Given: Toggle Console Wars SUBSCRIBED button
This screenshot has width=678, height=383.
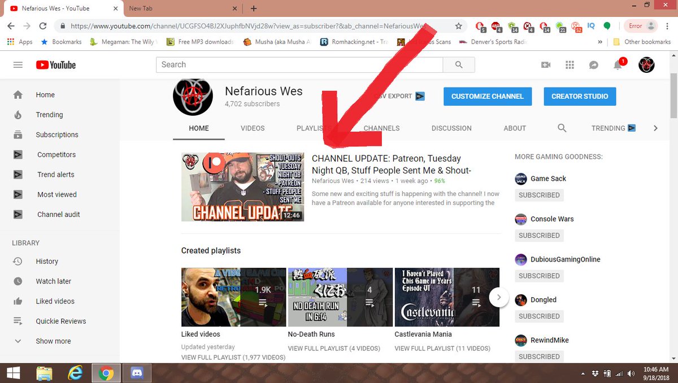Looking at the screenshot, I should pyautogui.click(x=539, y=236).
